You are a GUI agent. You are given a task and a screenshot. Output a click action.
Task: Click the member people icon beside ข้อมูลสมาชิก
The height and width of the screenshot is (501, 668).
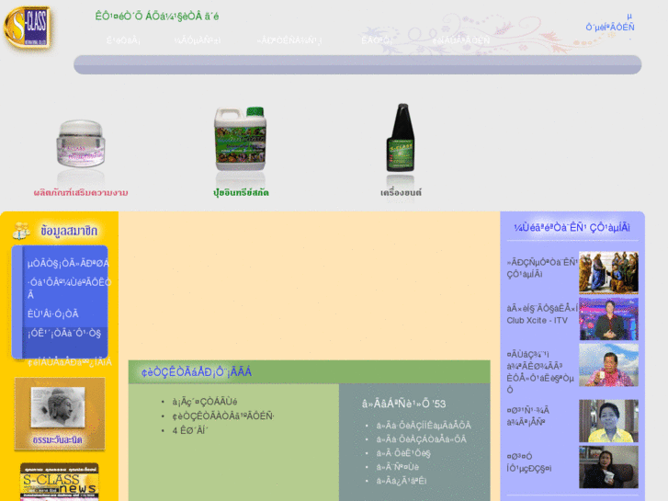coord(21,231)
